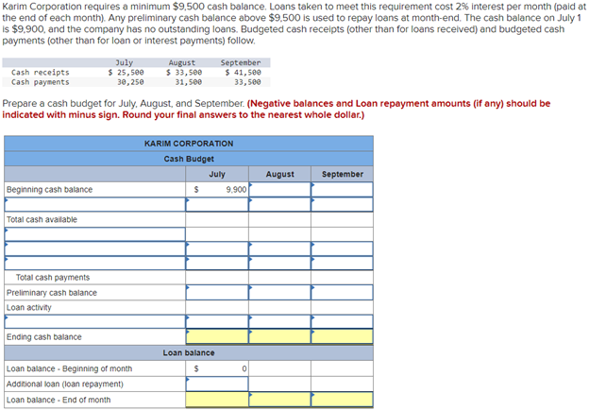Click the Cash receipts label in data table

[x=41, y=72]
